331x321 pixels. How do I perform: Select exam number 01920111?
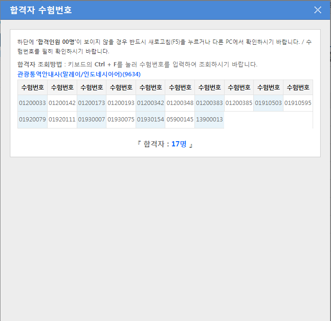[x=62, y=120]
